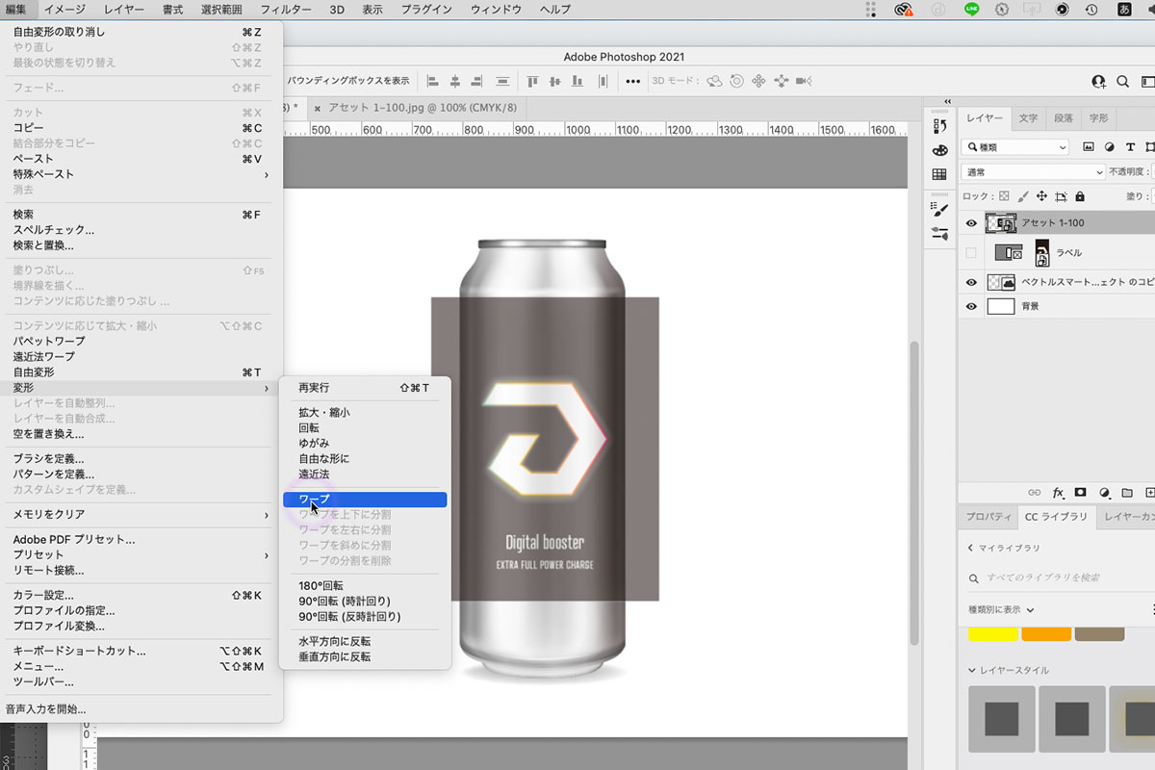The width and height of the screenshot is (1155, 770).
Task: Click align left edges icon
Action: click(433, 82)
